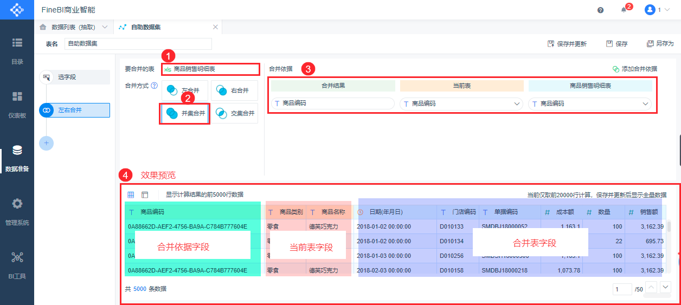
Task: Add a new step with plus button
Action: tap(47, 143)
